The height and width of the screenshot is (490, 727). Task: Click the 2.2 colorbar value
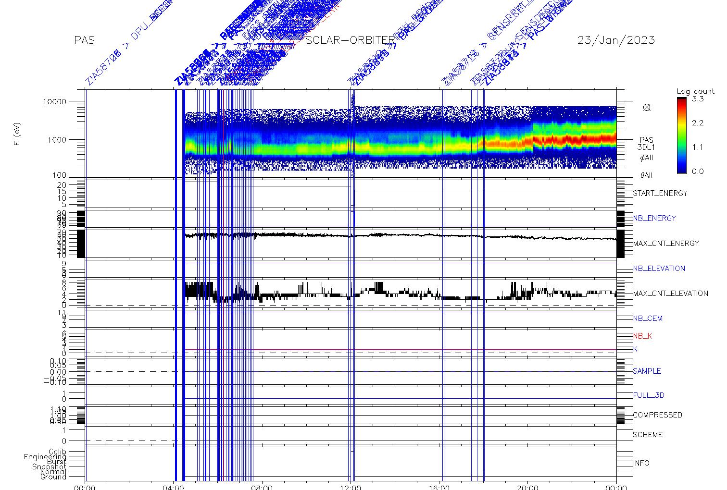click(698, 123)
